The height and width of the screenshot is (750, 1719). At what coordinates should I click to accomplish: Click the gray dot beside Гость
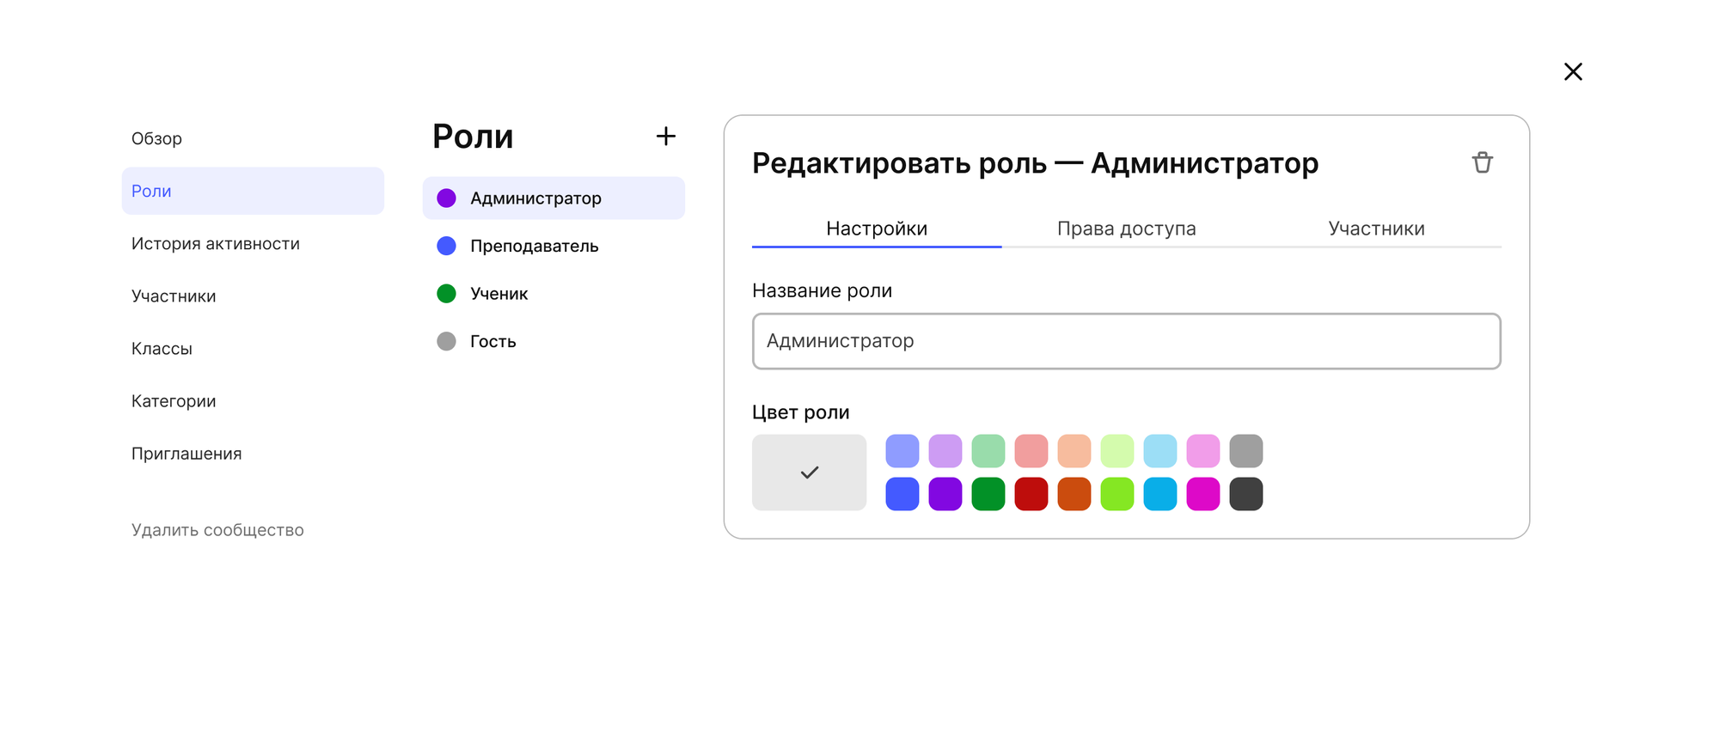(446, 341)
